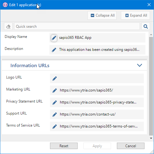Click the Apply button
The height and width of the screenshot is (154, 154).
click(97, 146)
